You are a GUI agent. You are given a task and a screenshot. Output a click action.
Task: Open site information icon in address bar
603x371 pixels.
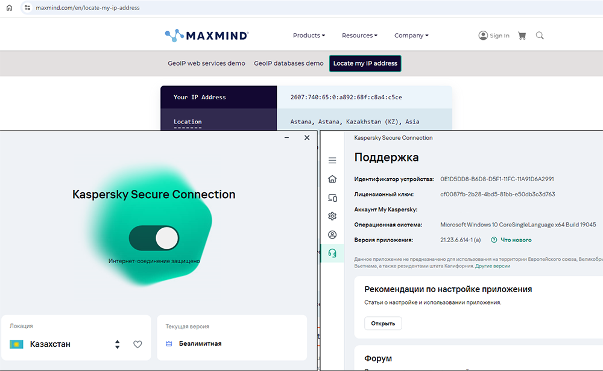[27, 8]
